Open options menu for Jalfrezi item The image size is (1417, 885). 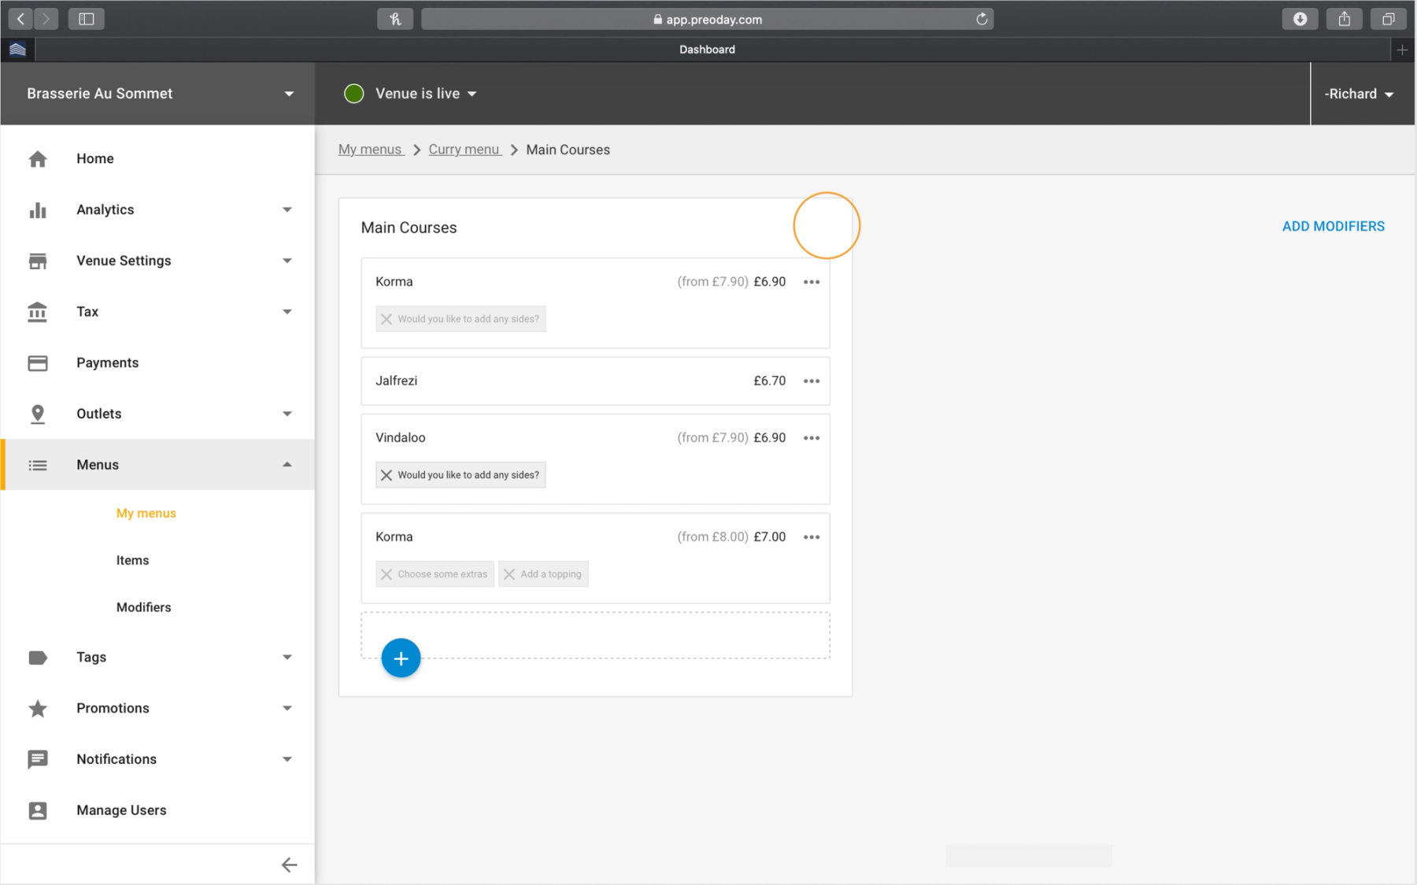pos(812,381)
